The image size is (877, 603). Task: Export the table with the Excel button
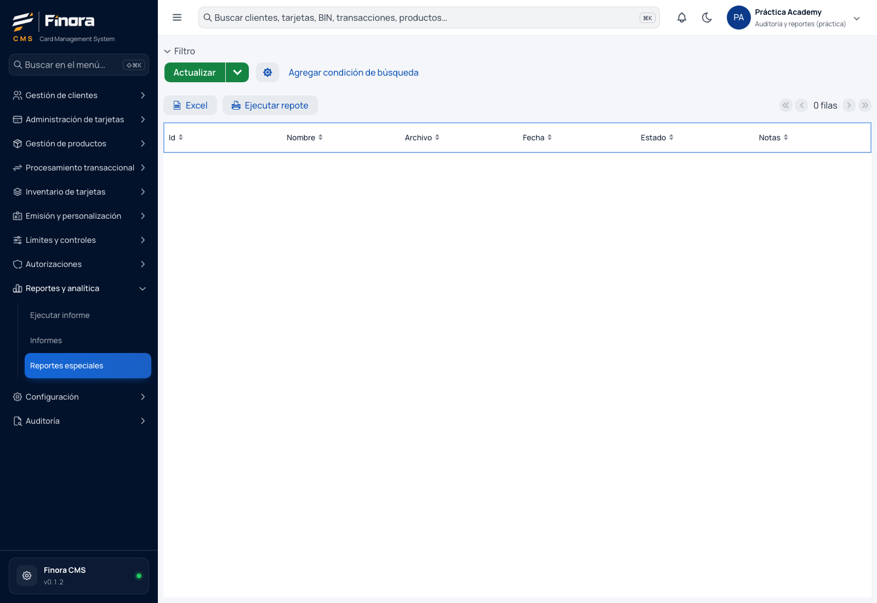(190, 105)
